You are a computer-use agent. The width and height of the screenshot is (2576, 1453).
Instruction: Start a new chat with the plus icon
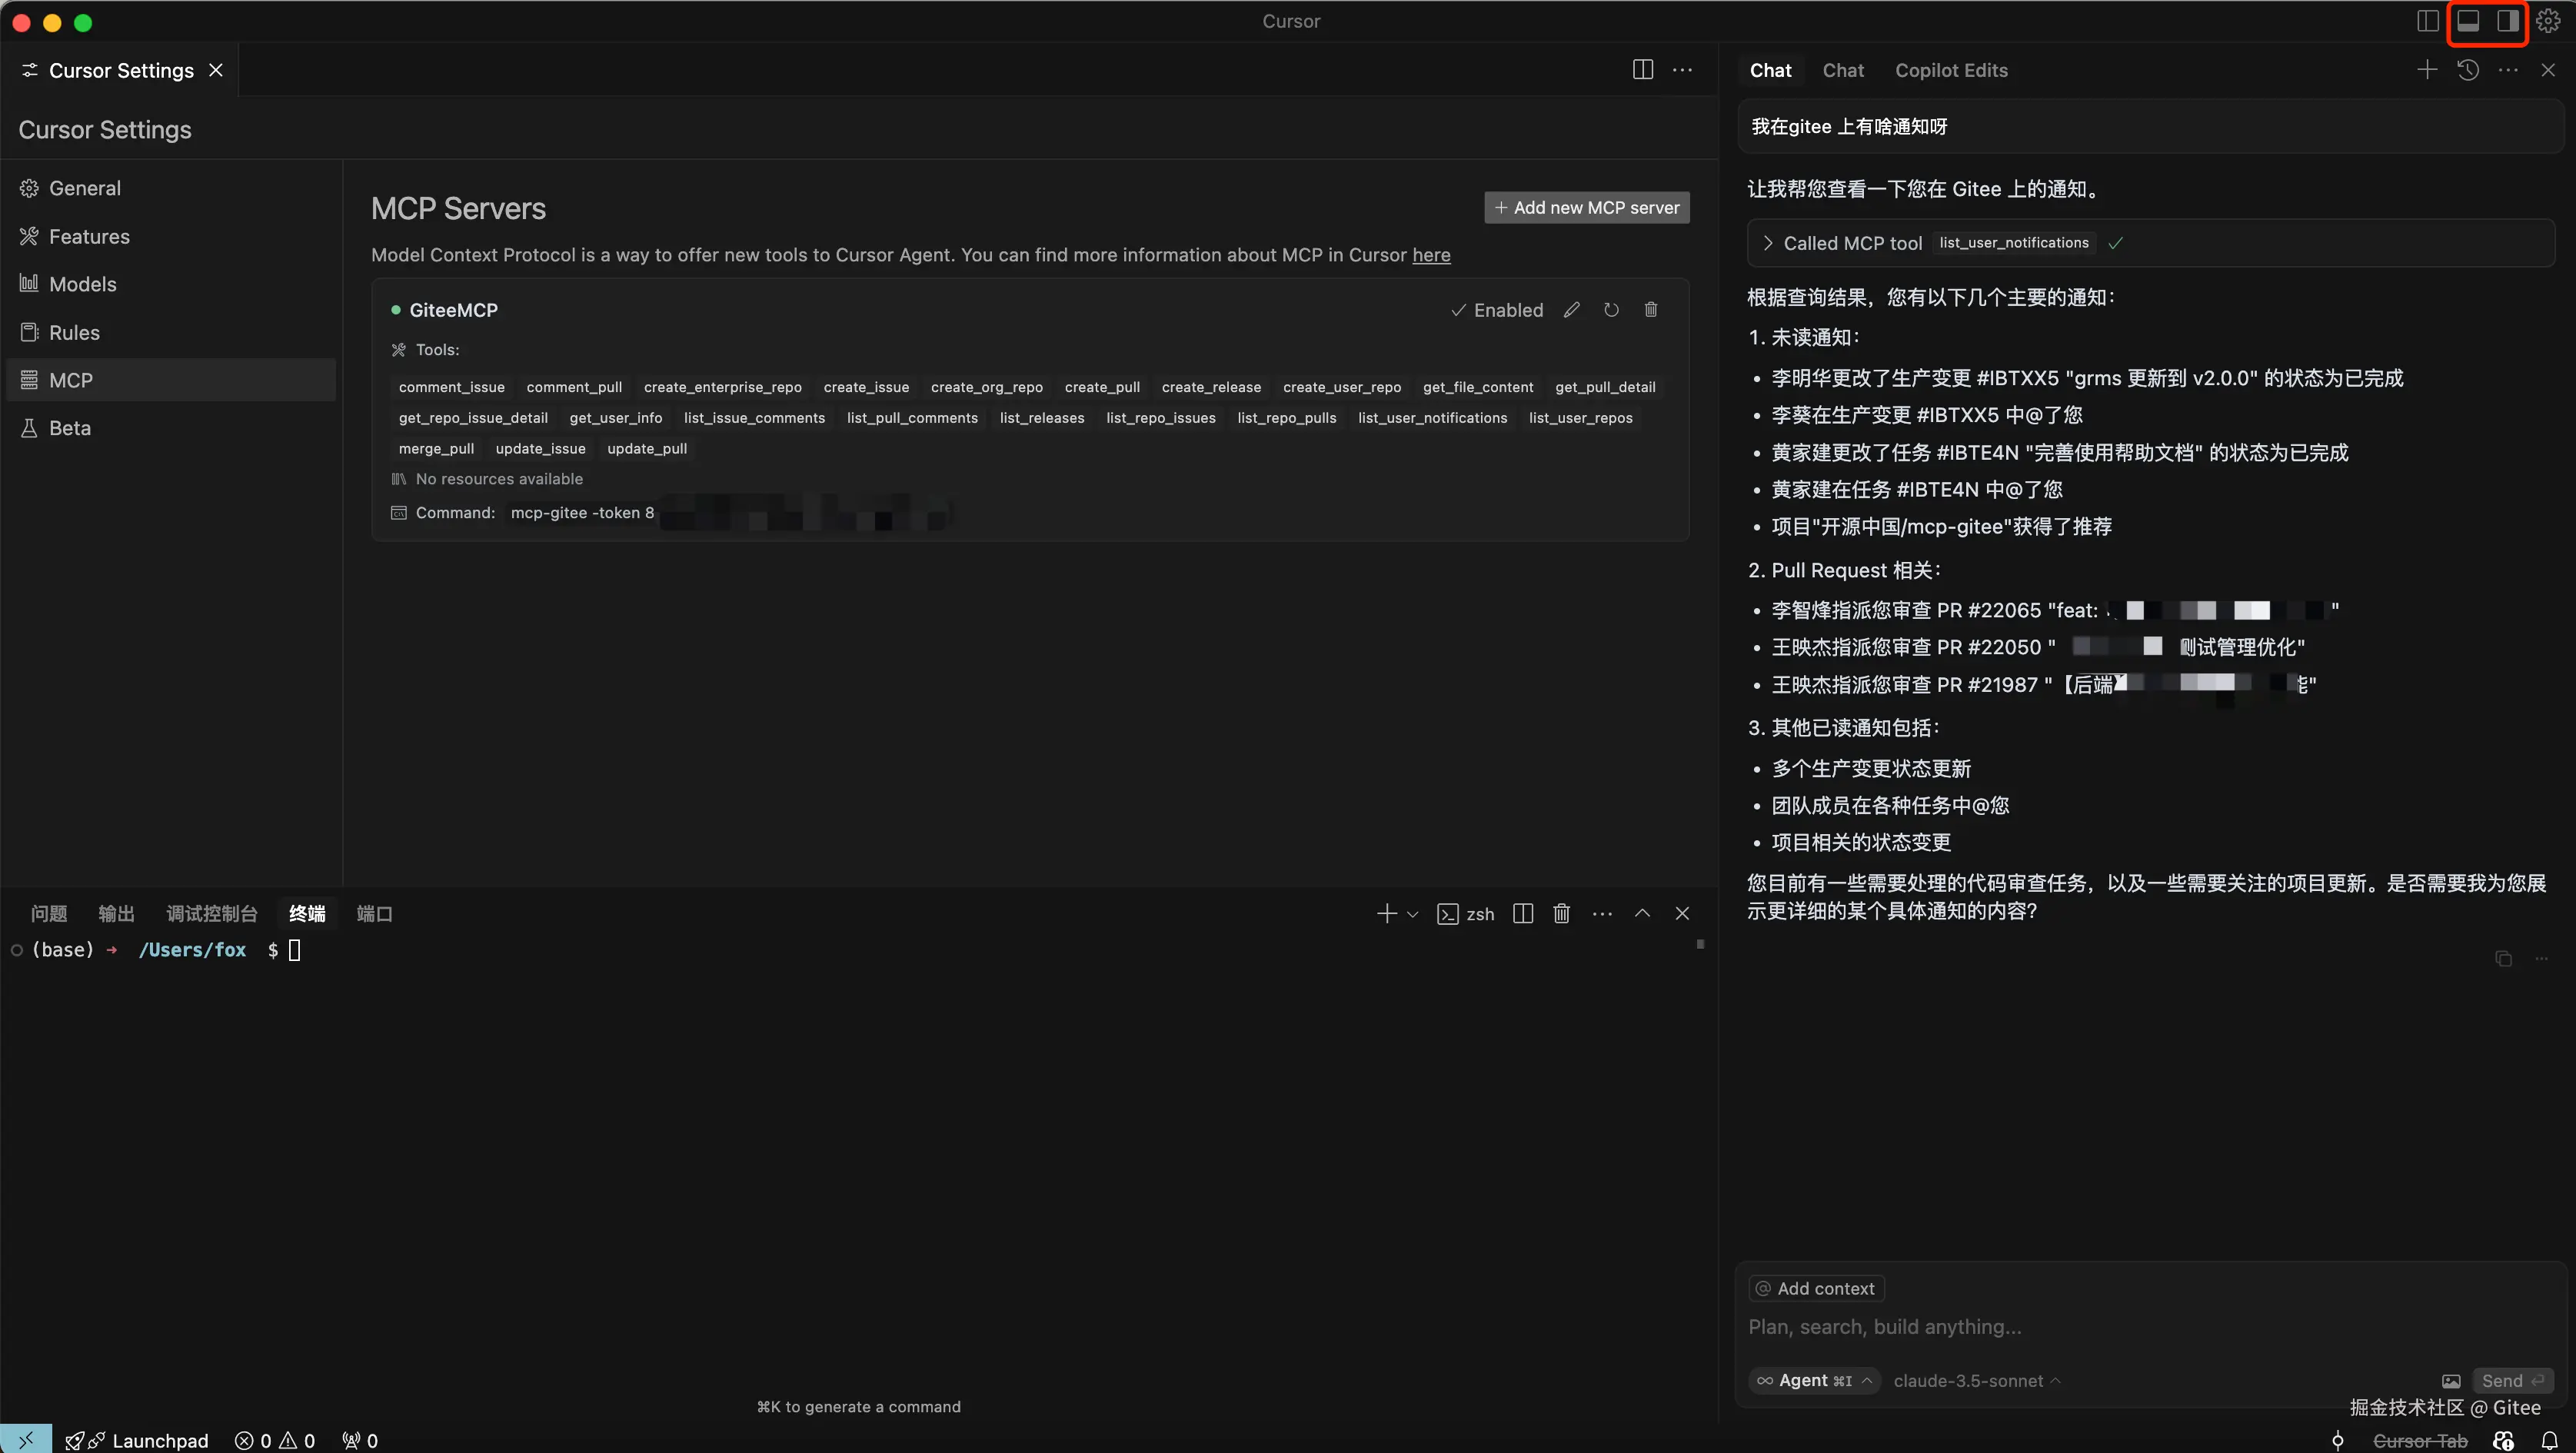(2427, 70)
